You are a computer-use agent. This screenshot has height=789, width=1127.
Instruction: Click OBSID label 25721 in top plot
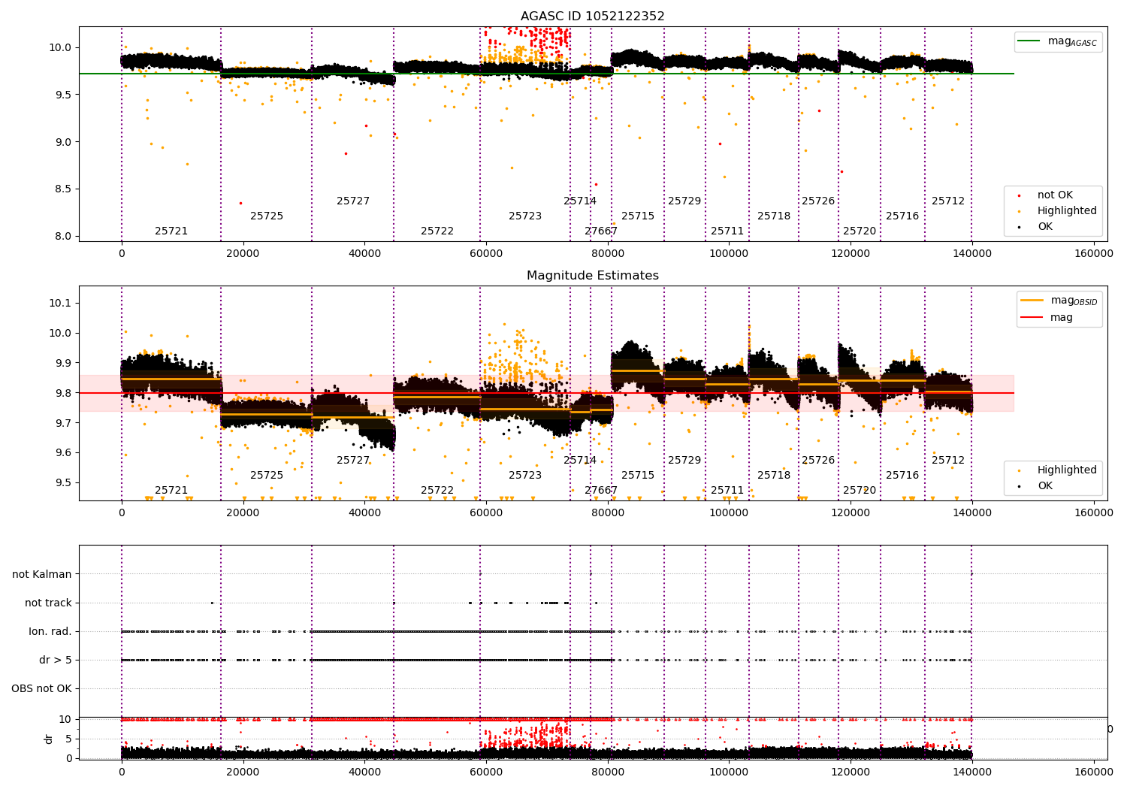coord(171,231)
